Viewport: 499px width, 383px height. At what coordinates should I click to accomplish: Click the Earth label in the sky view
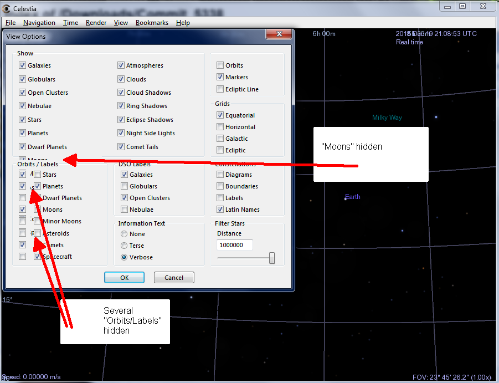click(x=353, y=197)
